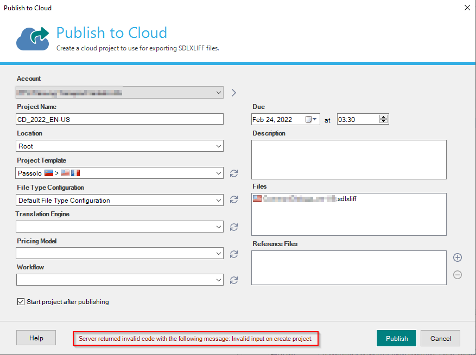Open the File Type Configuration dropdown
Screen dimensions: 476x355
pos(219,199)
